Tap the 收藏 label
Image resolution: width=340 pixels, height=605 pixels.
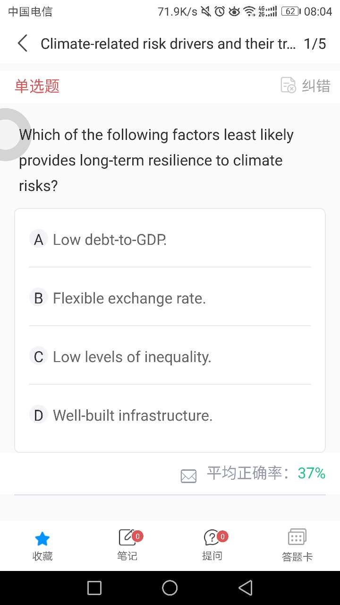[x=42, y=556]
